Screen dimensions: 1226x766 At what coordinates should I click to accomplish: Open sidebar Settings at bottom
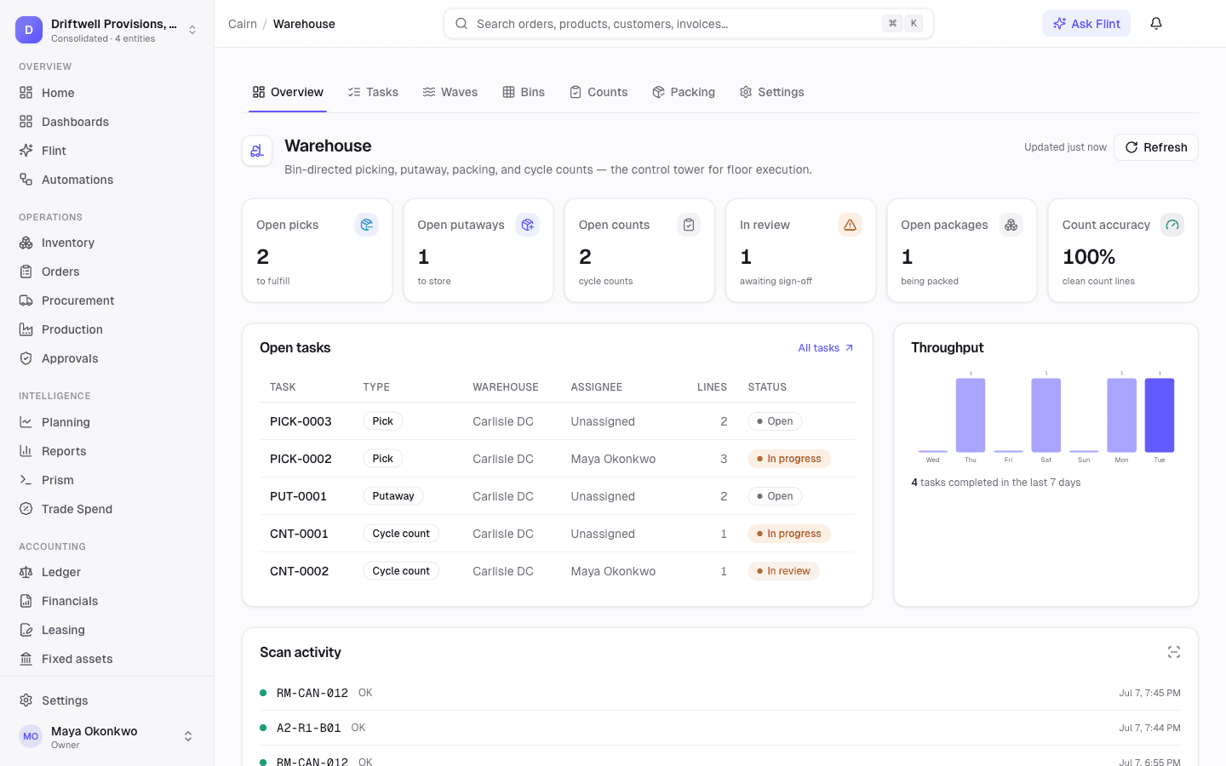(106, 700)
